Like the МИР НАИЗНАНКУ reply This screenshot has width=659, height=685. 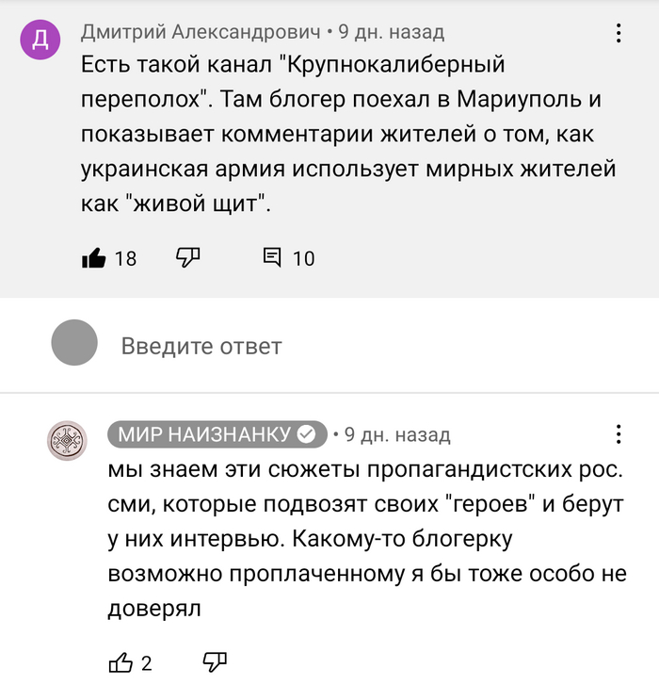click(121, 662)
